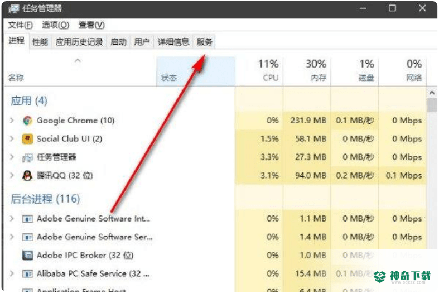
Task: Switch to the 进程 tab
Action: 17,41
